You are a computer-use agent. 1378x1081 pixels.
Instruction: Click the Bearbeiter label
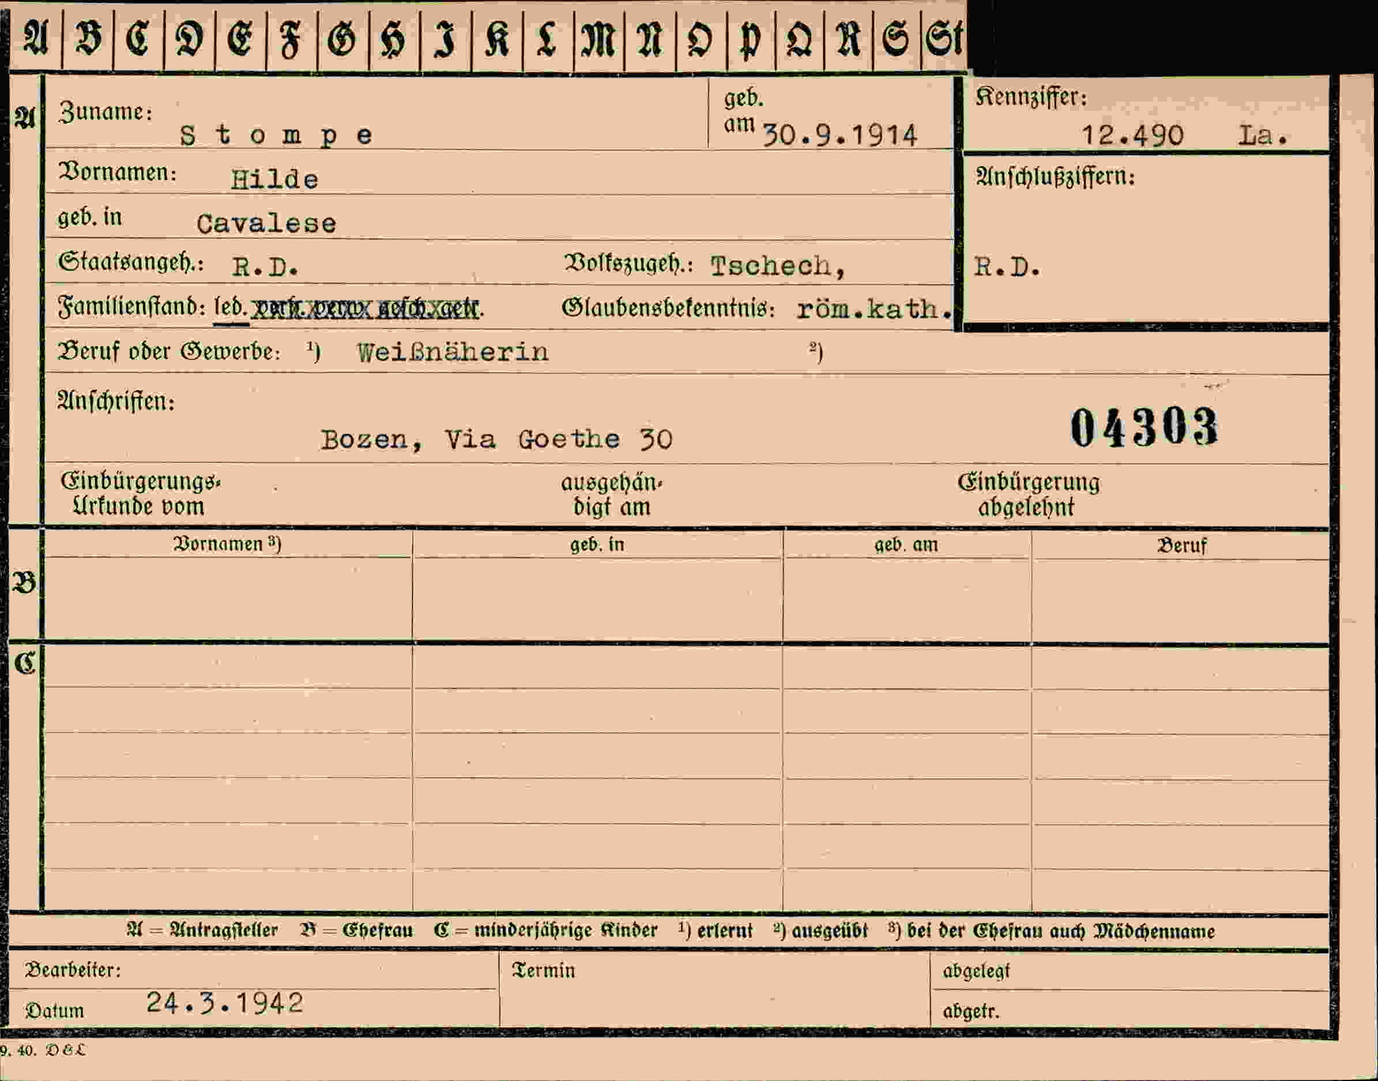point(73,970)
